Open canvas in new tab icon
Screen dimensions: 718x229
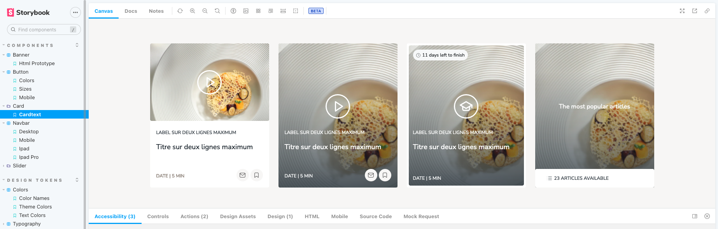pos(695,11)
